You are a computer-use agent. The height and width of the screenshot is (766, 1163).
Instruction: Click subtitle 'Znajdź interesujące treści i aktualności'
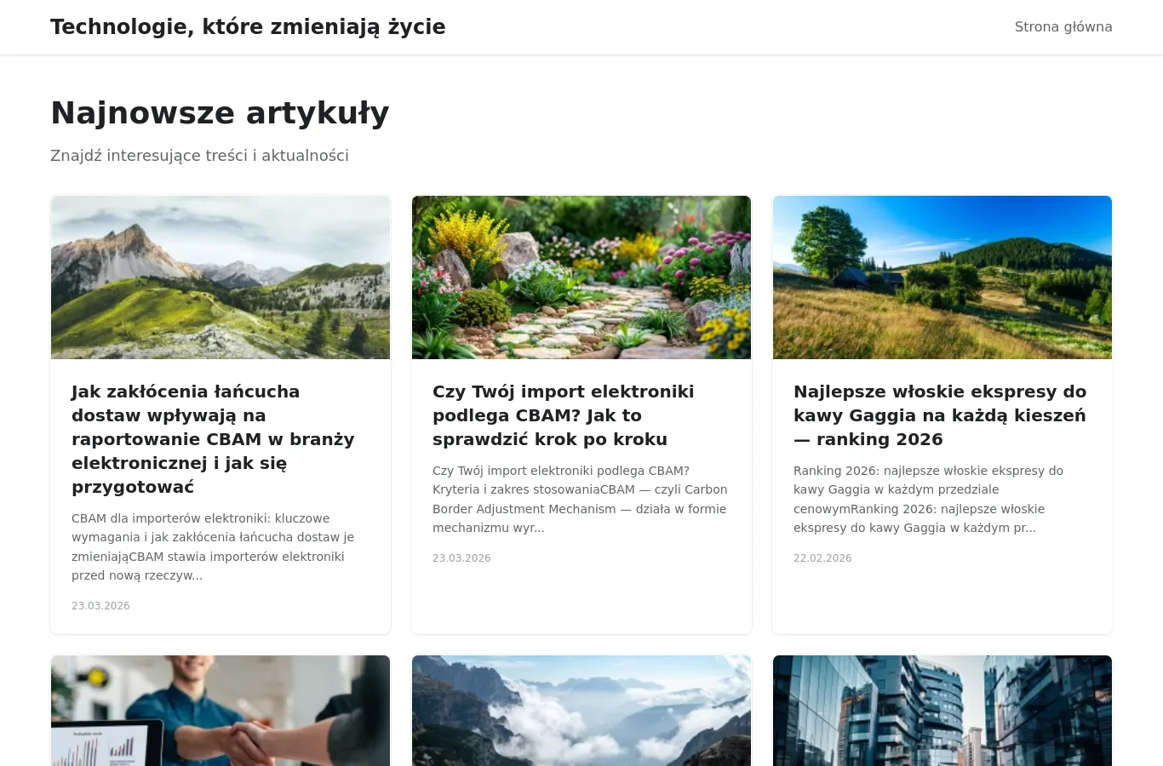[x=199, y=156]
